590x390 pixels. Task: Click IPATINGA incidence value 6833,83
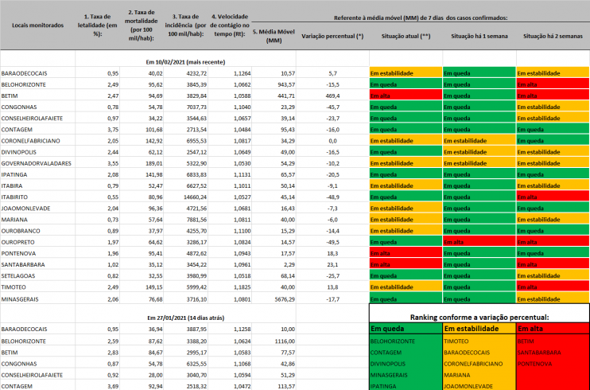(196, 175)
